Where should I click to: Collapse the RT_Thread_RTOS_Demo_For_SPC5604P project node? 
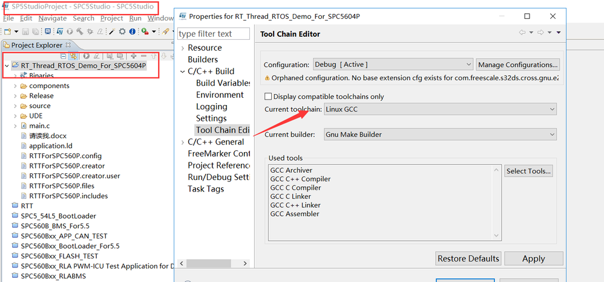pyautogui.click(x=7, y=66)
